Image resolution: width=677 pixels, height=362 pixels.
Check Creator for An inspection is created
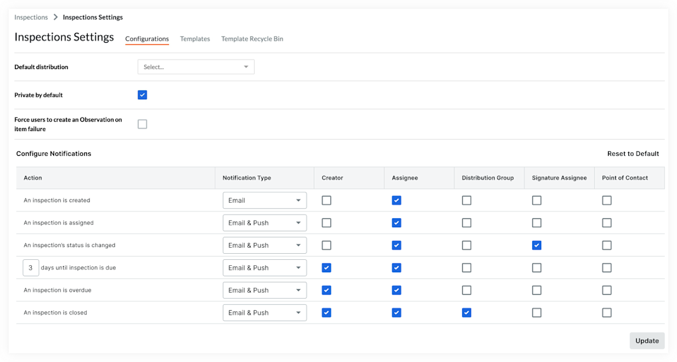click(x=326, y=200)
